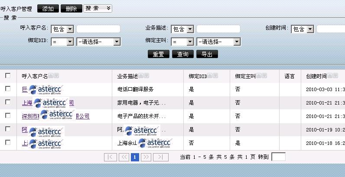Check the row with 家用电器，电子元...
Viewport: 345px width, 177px height.
pyautogui.click(x=8, y=102)
